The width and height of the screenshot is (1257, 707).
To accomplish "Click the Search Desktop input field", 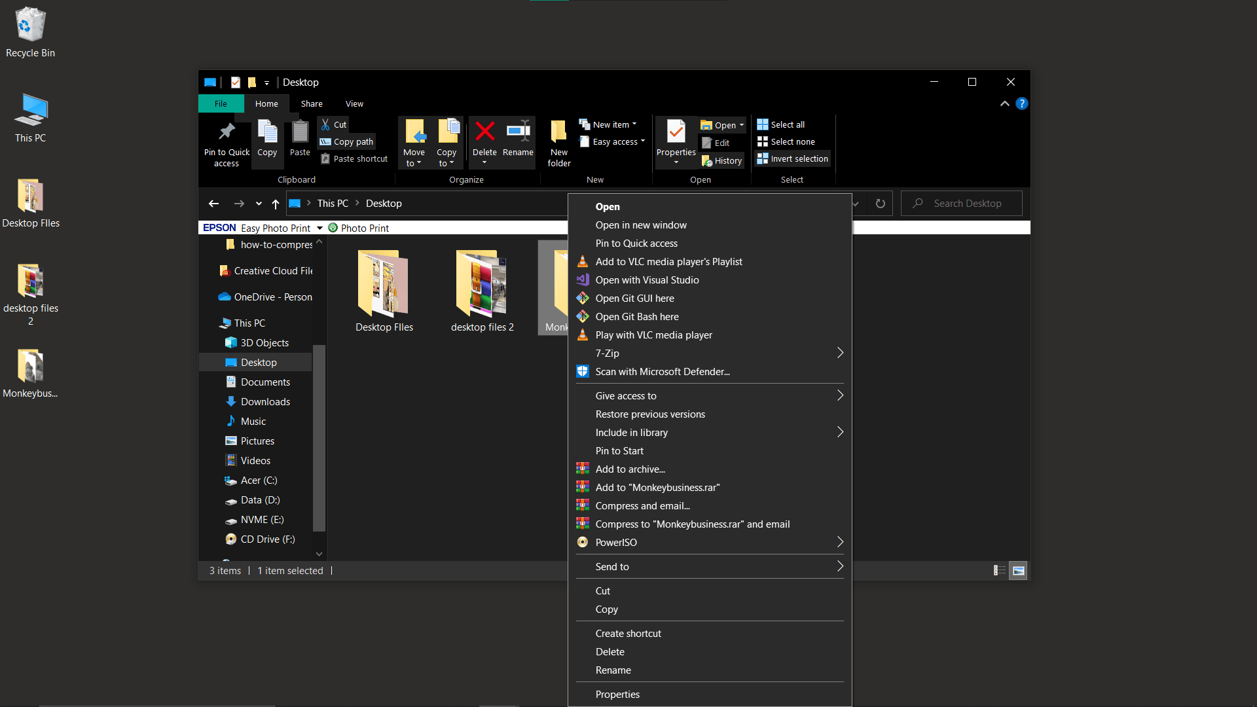I will coord(968,204).
